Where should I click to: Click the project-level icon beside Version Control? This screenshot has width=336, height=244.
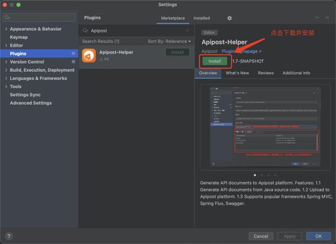click(x=73, y=62)
